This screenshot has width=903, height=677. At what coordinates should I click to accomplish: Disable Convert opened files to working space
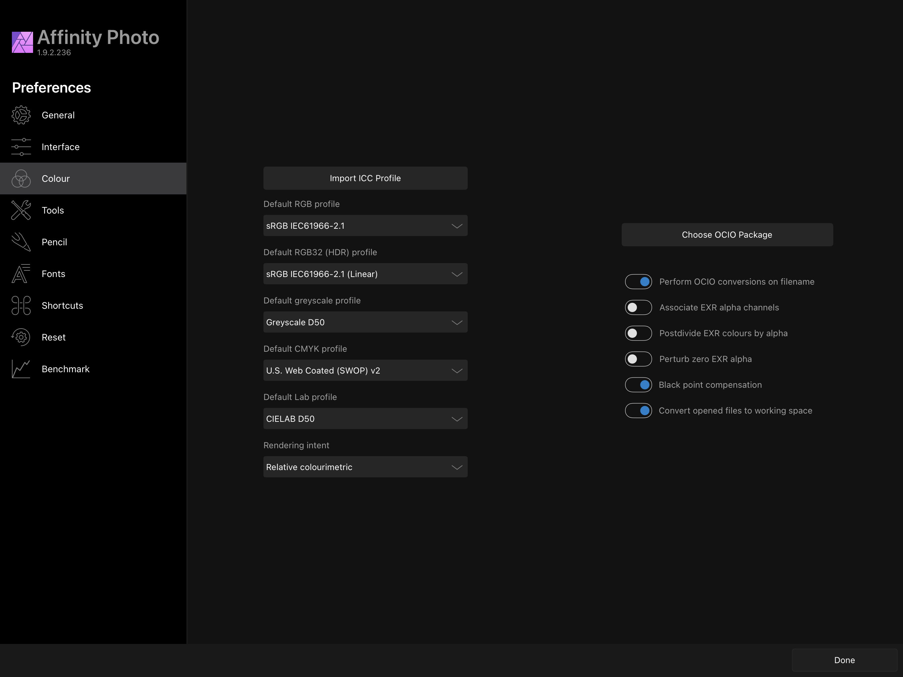pos(638,410)
